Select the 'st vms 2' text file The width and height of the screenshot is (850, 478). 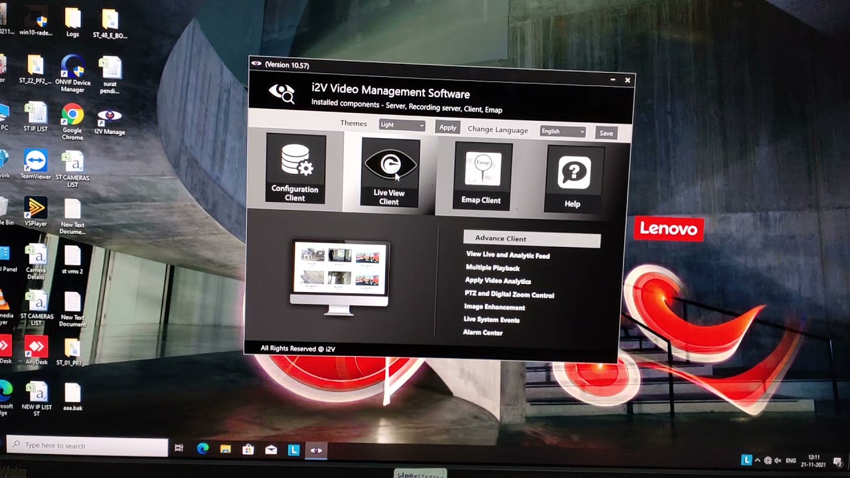(72, 261)
